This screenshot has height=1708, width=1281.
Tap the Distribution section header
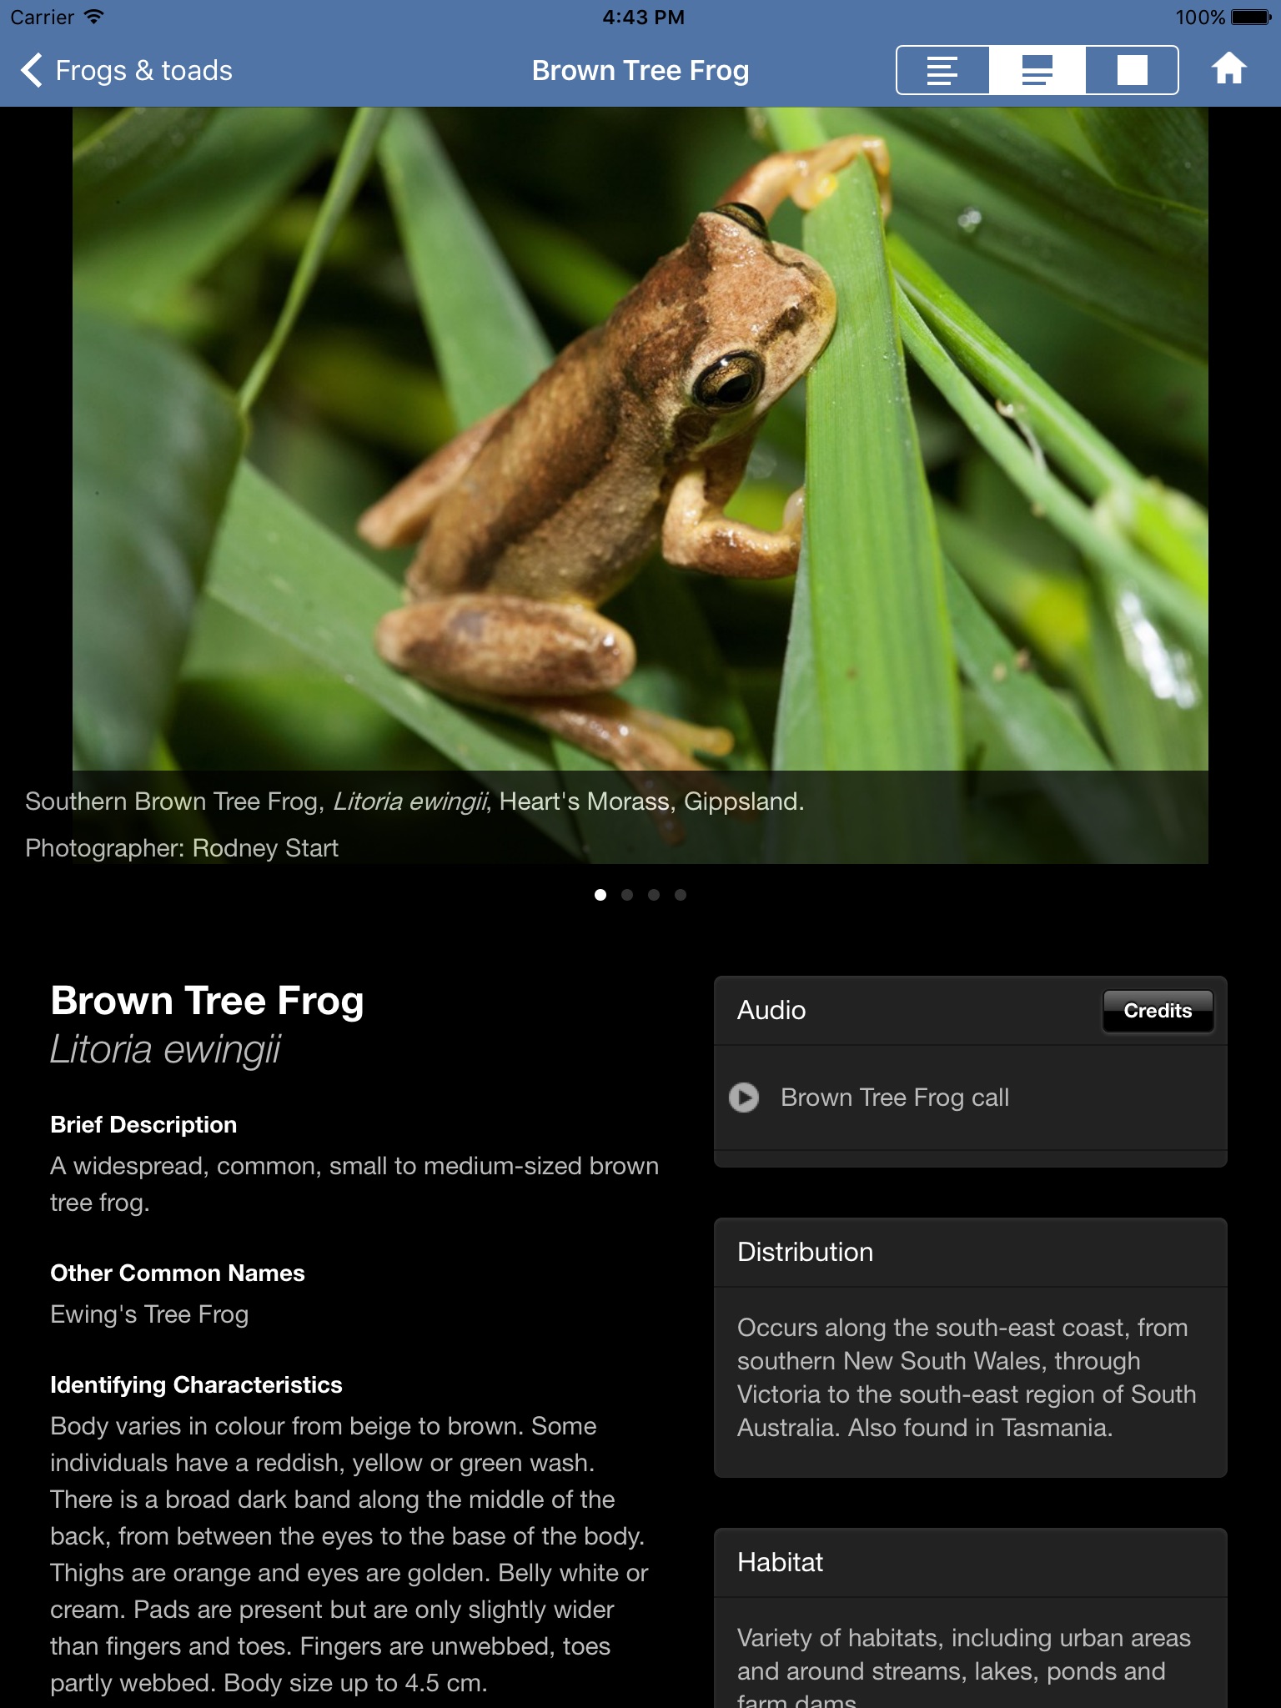[805, 1252]
